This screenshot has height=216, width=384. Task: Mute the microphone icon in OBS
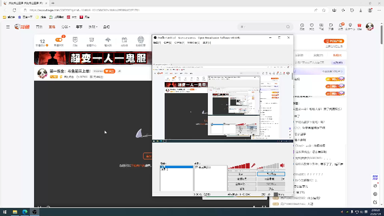pos(253,166)
